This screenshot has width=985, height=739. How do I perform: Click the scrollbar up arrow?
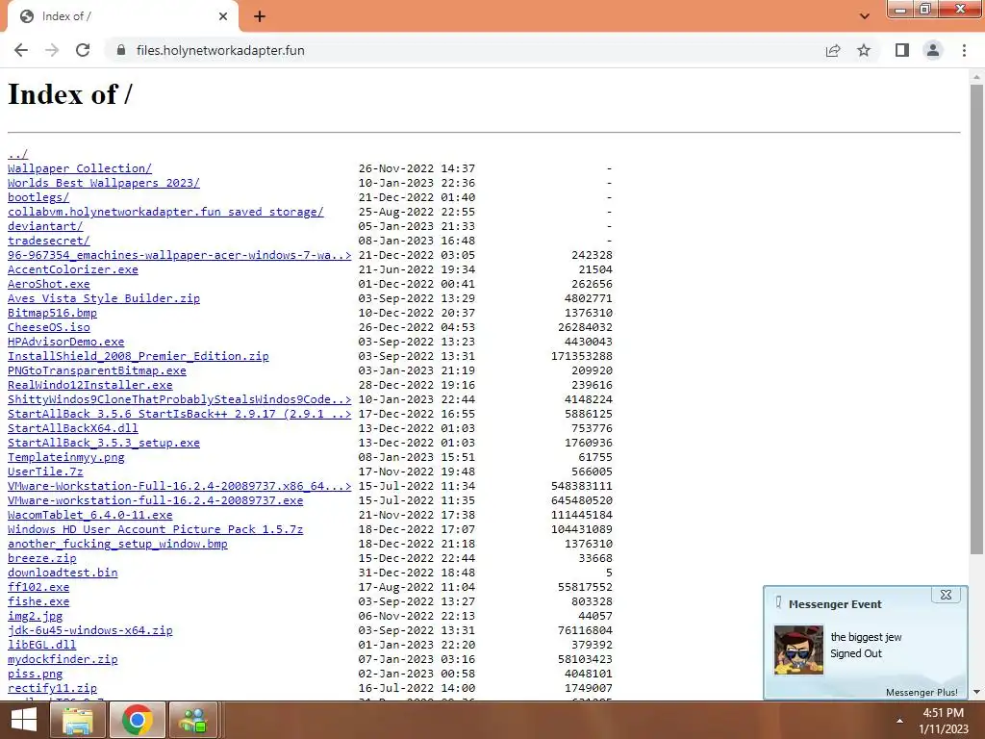tap(976, 77)
